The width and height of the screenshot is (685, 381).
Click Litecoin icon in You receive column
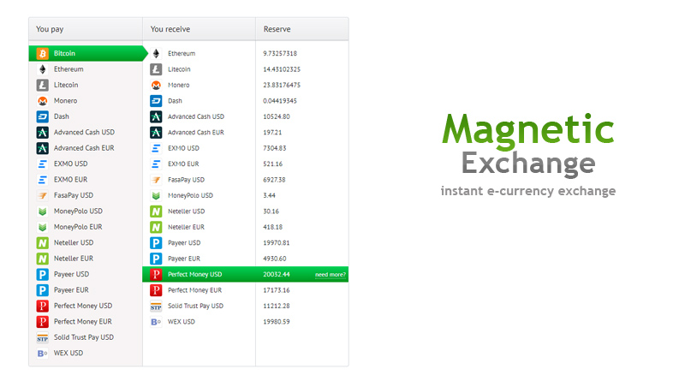pos(156,69)
